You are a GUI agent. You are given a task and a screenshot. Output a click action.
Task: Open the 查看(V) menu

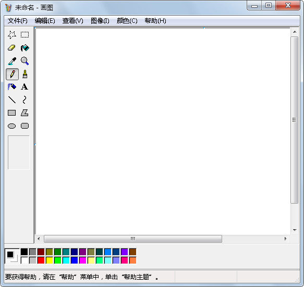click(x=72, y=21)
